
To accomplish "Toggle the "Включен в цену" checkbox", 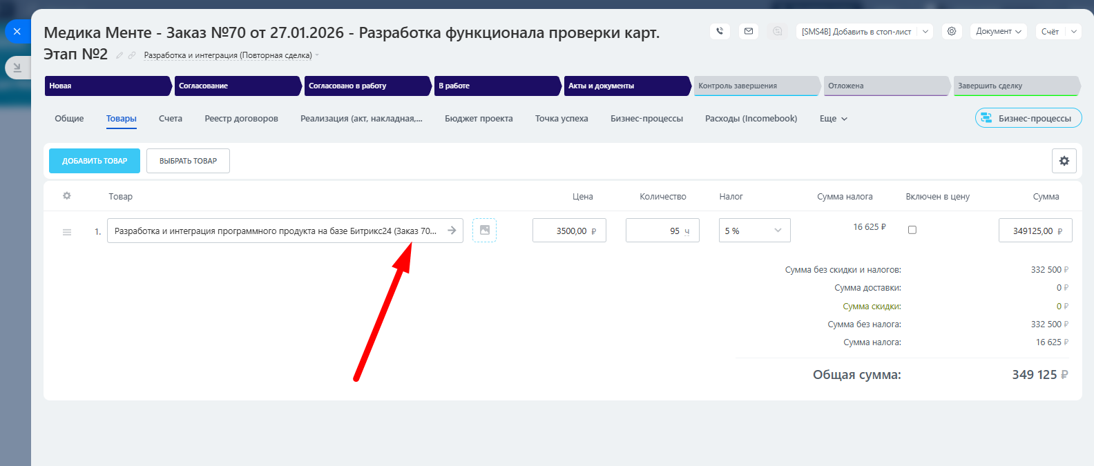I will (912, 230).
